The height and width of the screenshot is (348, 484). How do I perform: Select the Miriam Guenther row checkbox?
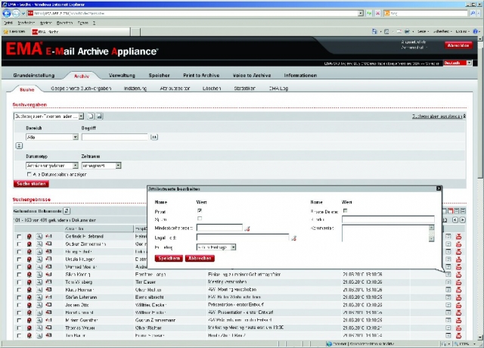19,320
